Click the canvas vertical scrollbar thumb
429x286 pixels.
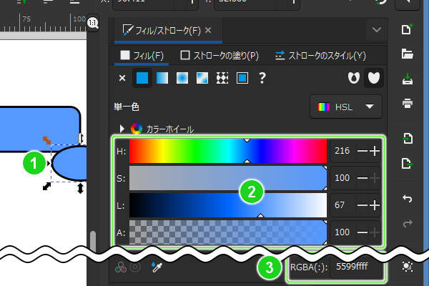coord(93,241)
